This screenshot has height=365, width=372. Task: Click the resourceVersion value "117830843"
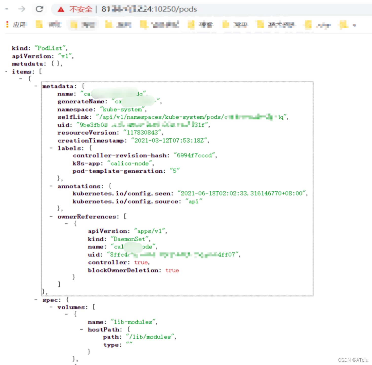[x=142, y=132]
